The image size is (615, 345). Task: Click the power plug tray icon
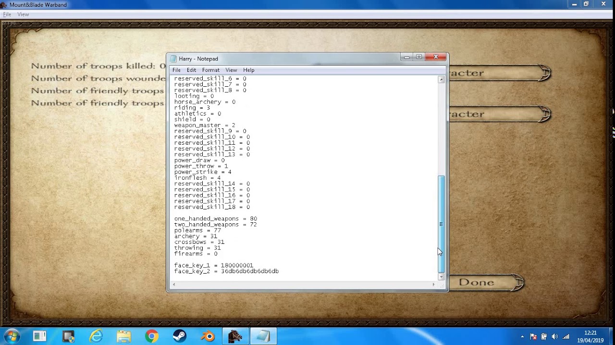point(544,337)
